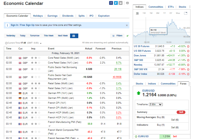Screen dimensions: 200x139
Task: Open the Splits tab
Action: [x=81, y=16]
